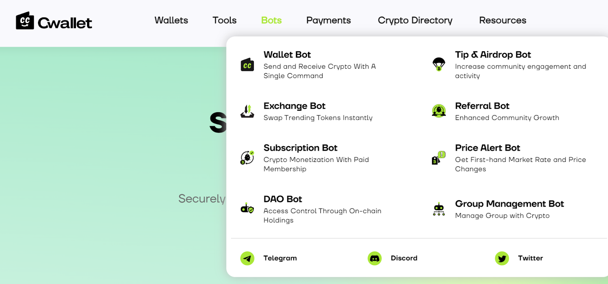Click the Telegram paper plane icon
Viewport: 608px width, 284px height.
247,258
